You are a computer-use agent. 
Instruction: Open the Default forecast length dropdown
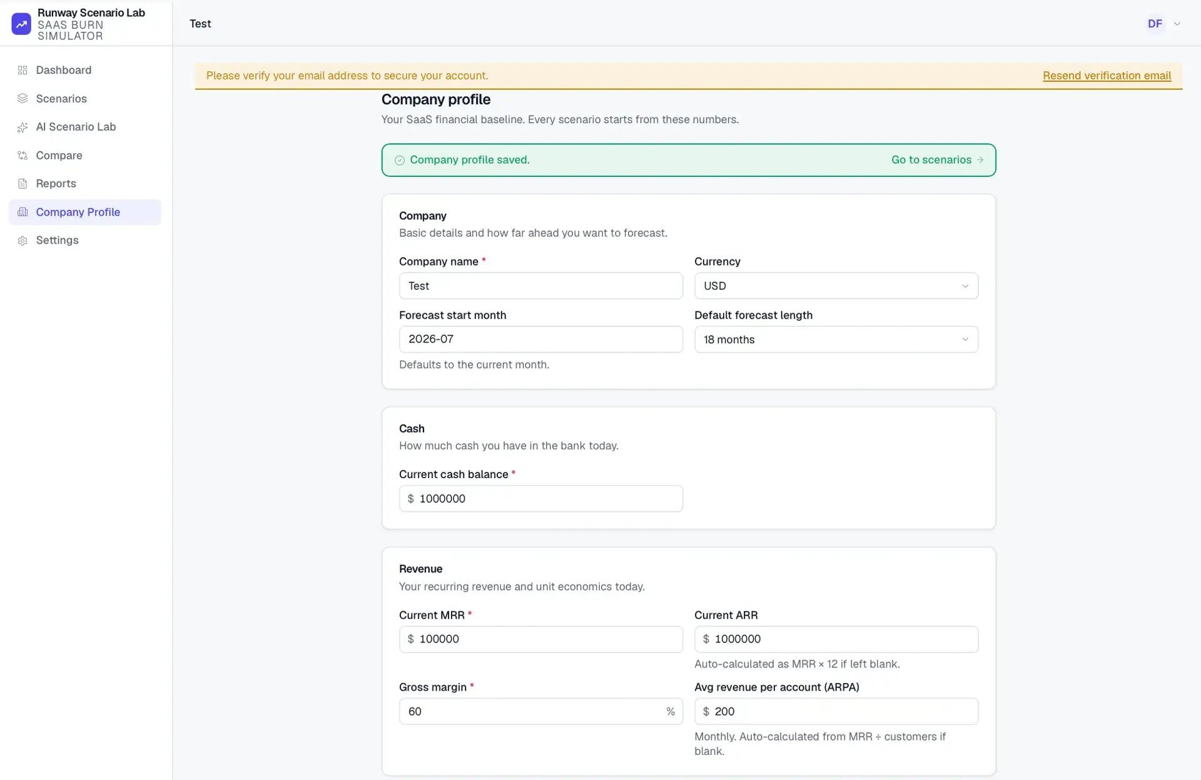click(x=836, y=339)
